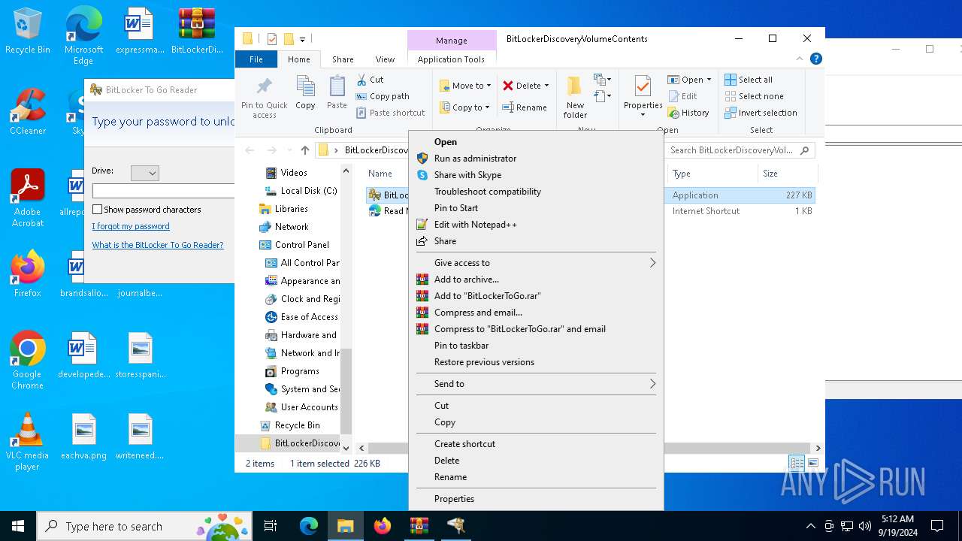Open Properties from the ribbon
This screenshot has height=541, width=962.
click(643, 97)
